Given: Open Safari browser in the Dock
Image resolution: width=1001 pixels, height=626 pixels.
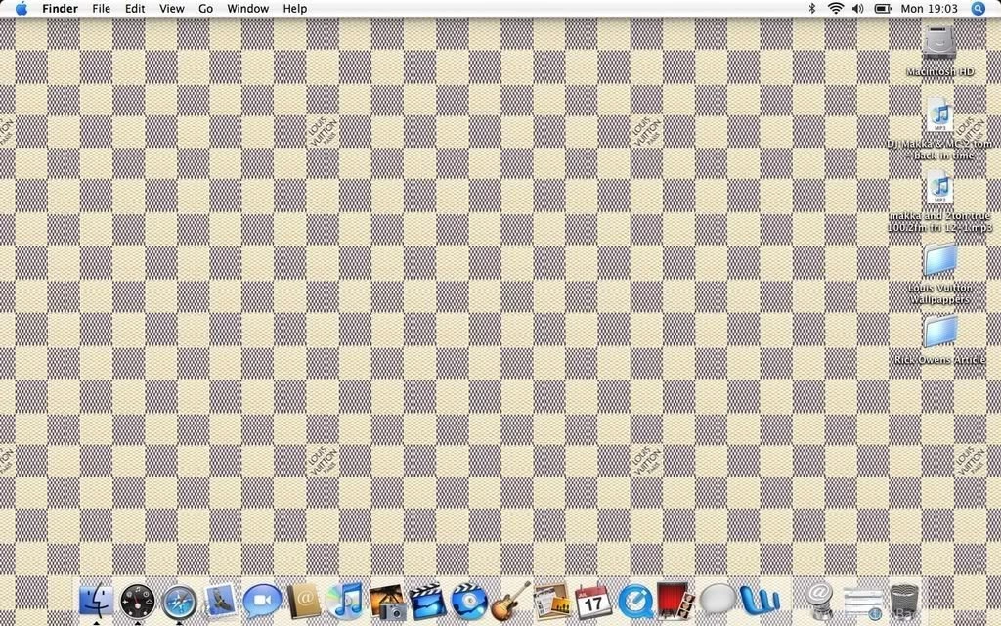Looking at the screenshot, I should (x=179, y=603).
